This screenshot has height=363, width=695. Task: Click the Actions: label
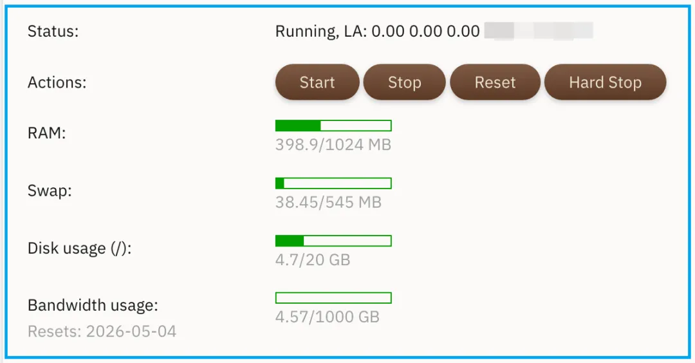coord(57,83)
